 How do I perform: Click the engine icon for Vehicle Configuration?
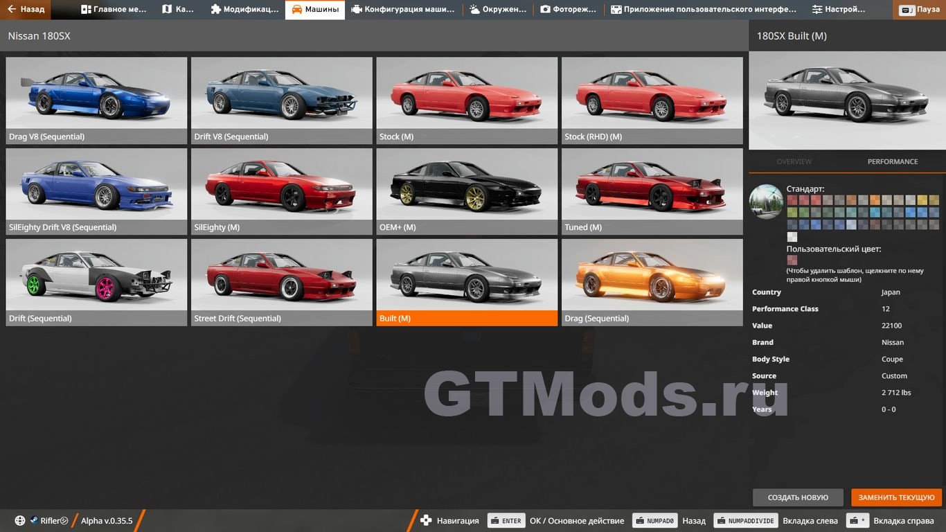356,10
